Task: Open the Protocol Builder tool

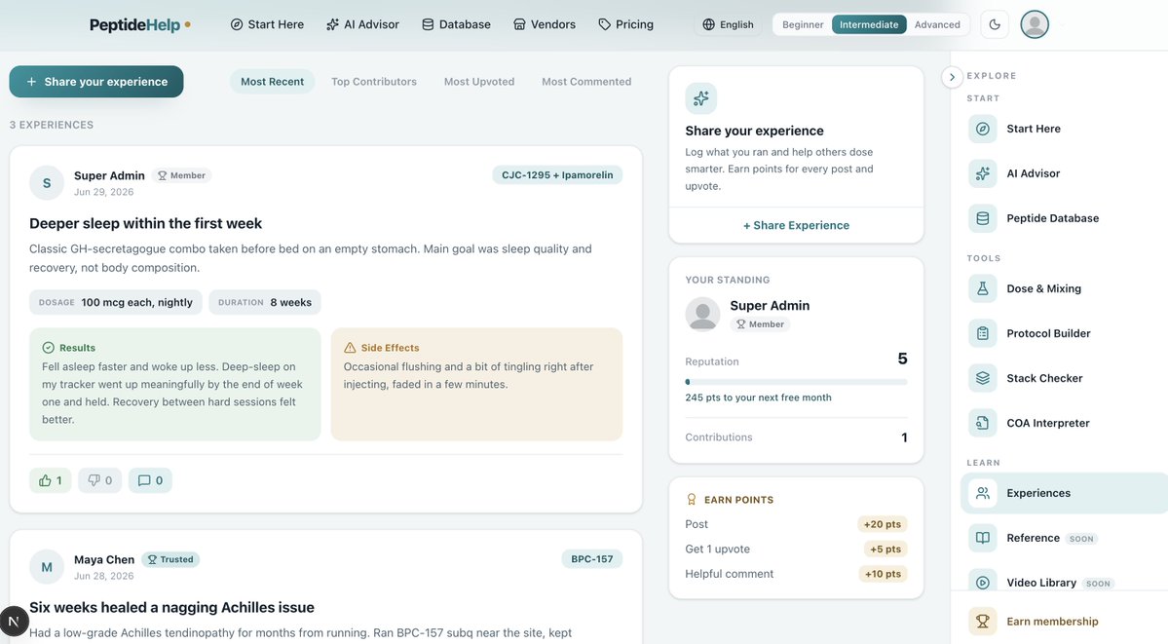Action: (x=1064, y=333)
